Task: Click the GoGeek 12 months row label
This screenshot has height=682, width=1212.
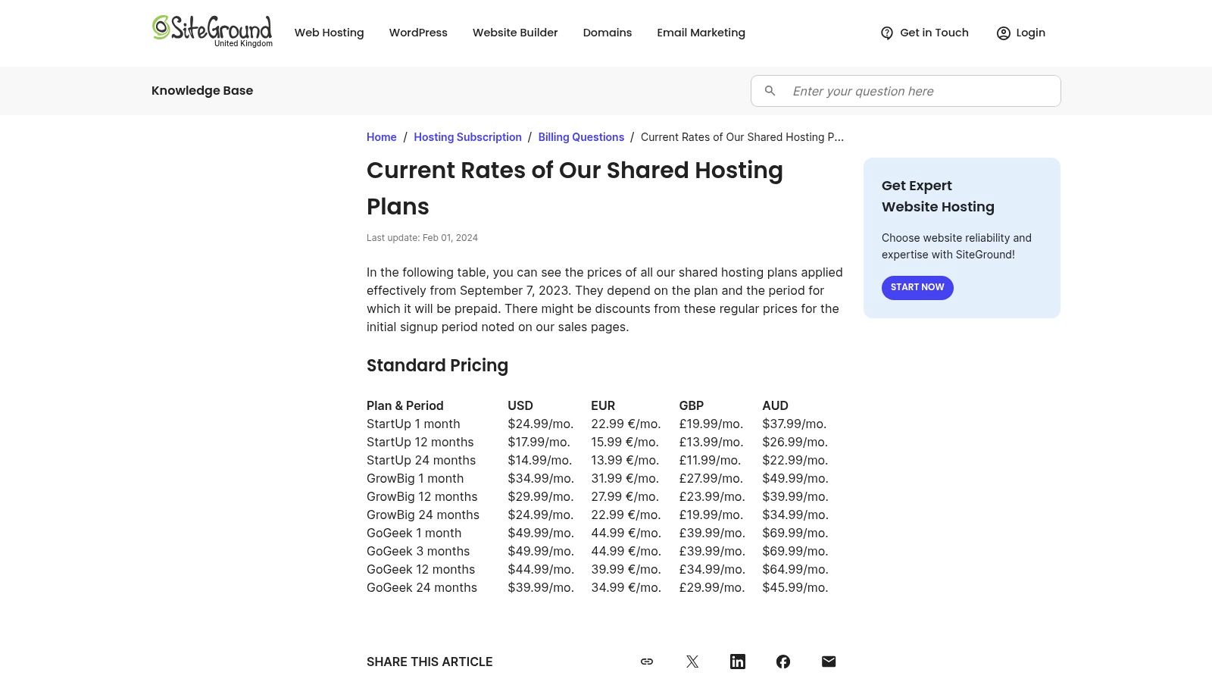Action: coord(420,569)
